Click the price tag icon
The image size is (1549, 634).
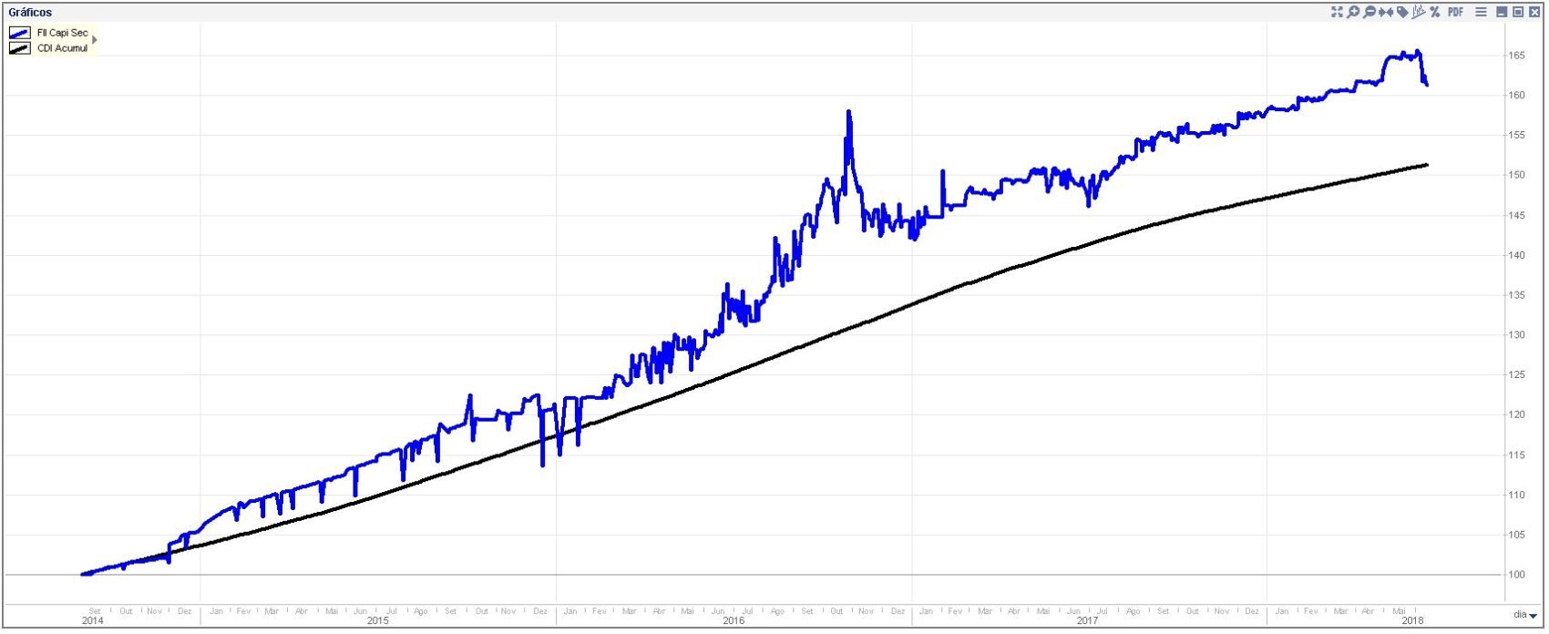[1402, 12]
